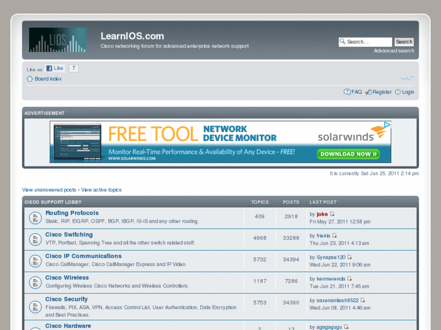View latest post icon next to john

332,214
